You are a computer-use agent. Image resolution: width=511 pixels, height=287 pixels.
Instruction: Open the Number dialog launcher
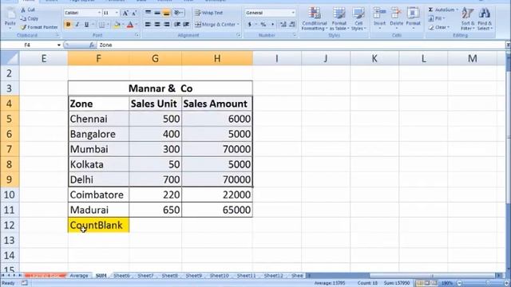pyautogui.click(x=295, y=35)
